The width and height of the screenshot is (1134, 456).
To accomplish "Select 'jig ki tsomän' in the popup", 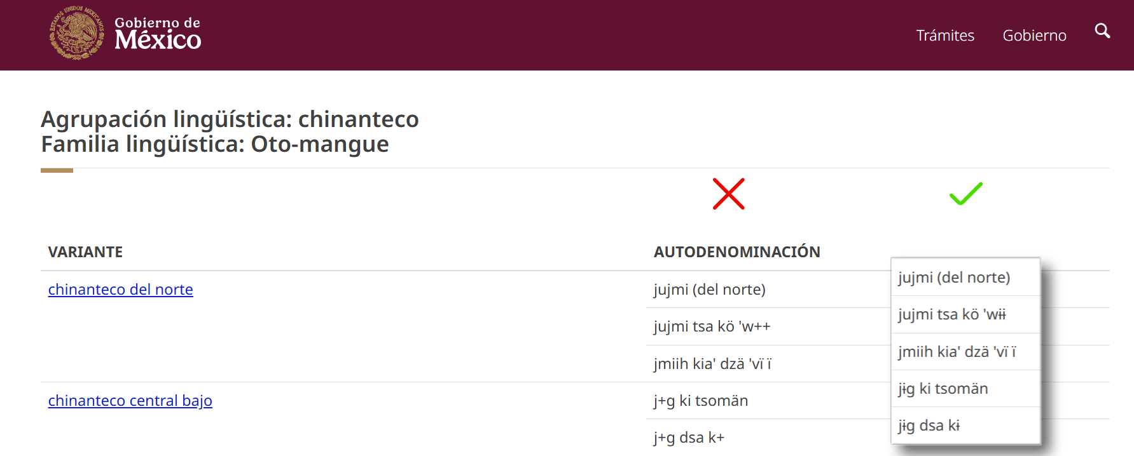I will click(943, 389).
